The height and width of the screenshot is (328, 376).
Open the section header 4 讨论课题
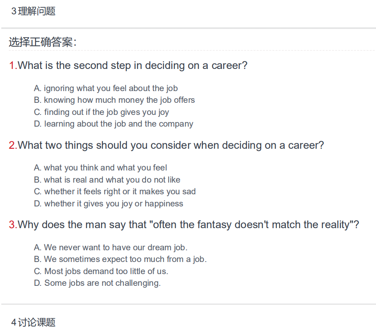click(x=33, y=322)
